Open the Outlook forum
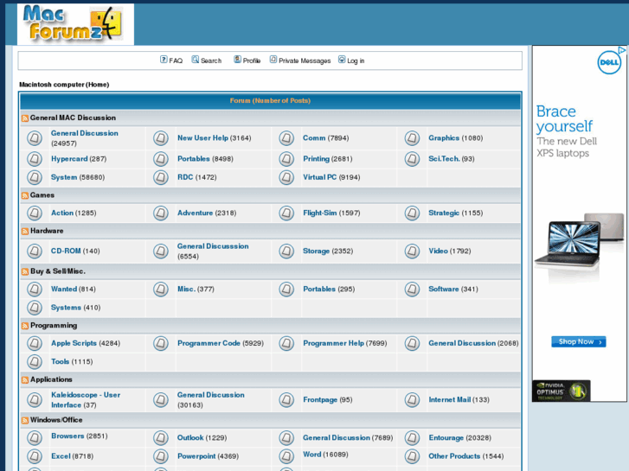 [190, 438]
